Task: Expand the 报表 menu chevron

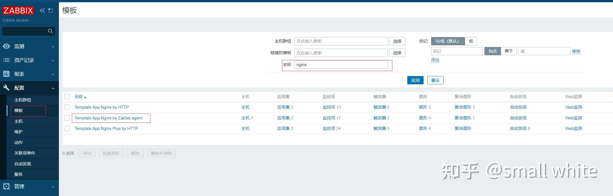Action: [53, 74]
